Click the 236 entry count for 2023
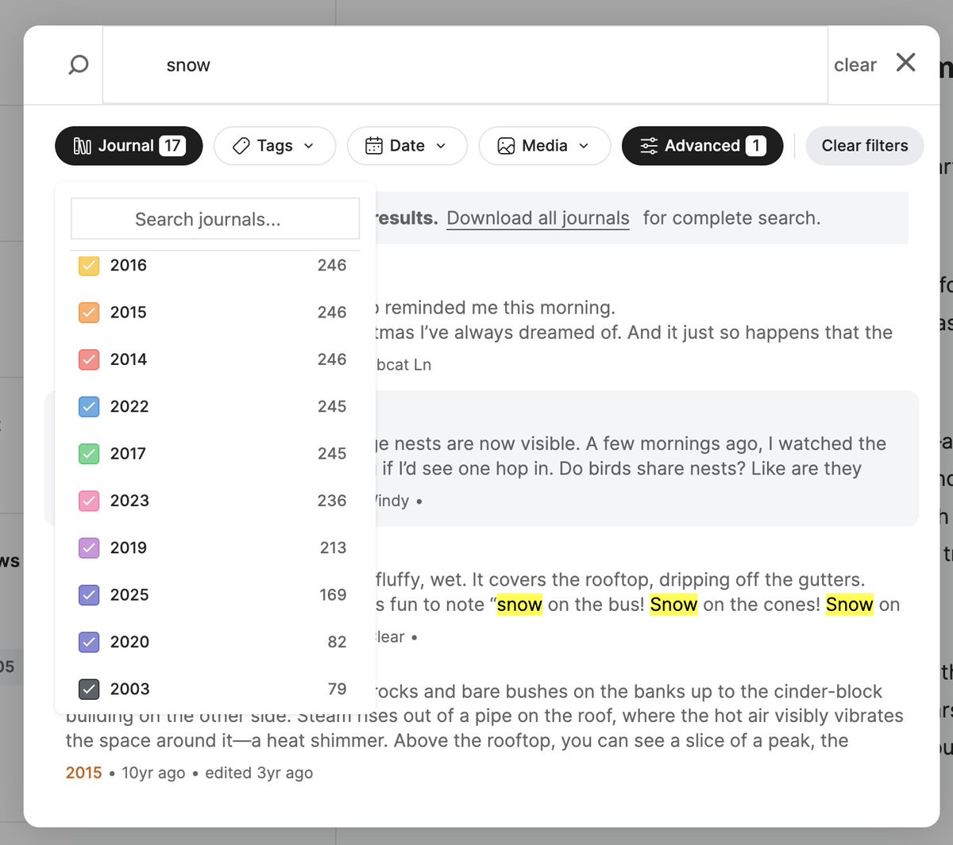This screenshot has height=845, width=953. click(332, 501)
